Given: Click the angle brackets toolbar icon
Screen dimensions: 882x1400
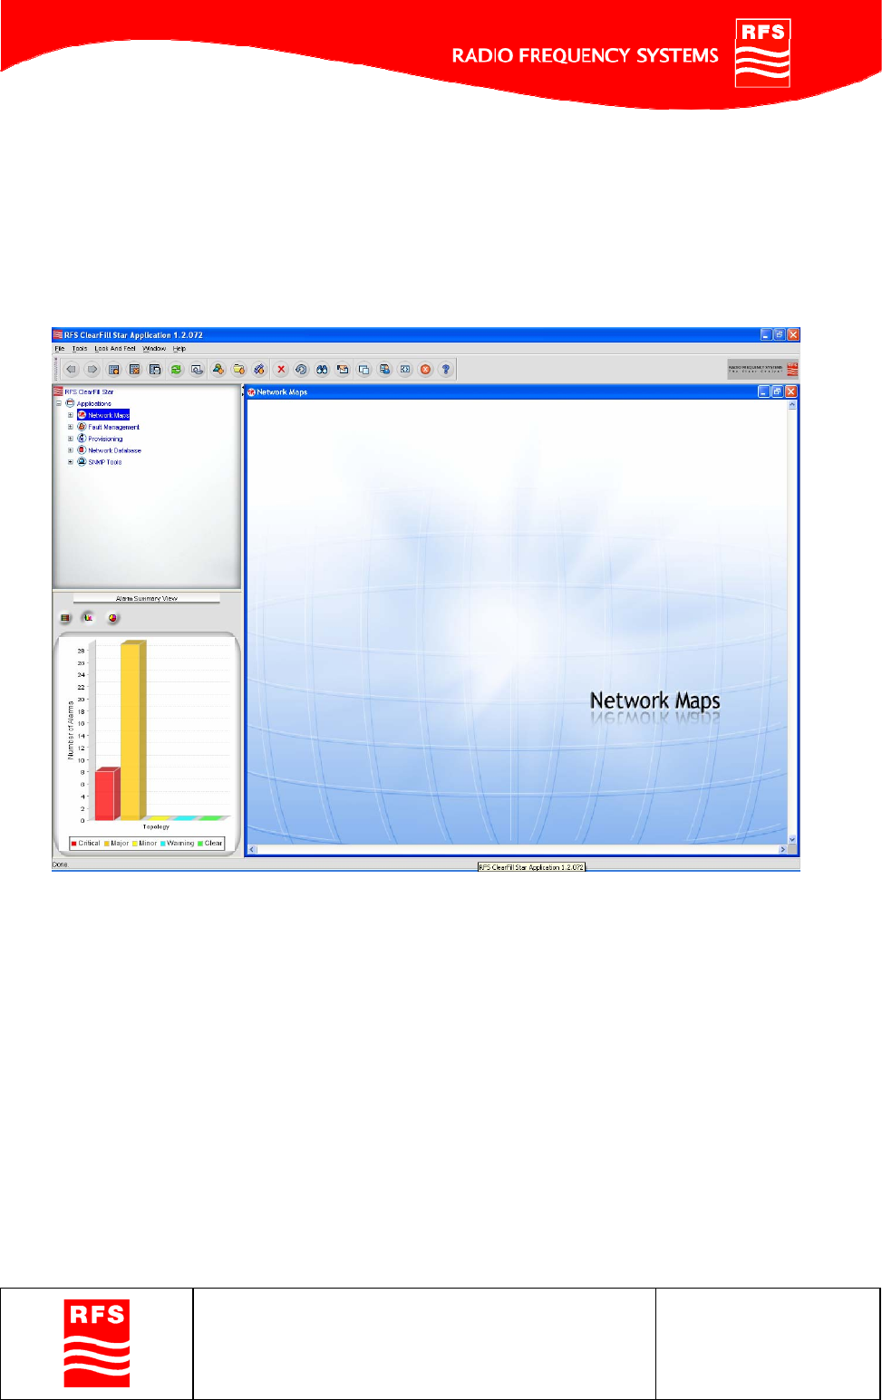Looking at the screenshot, I should pyautogui.click(x=405, y=370).
